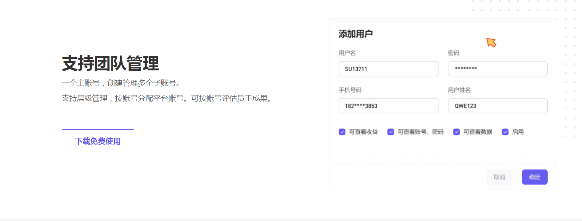
Task: Click the 支持层级管理 description text
Action: [x=167, y=98]
